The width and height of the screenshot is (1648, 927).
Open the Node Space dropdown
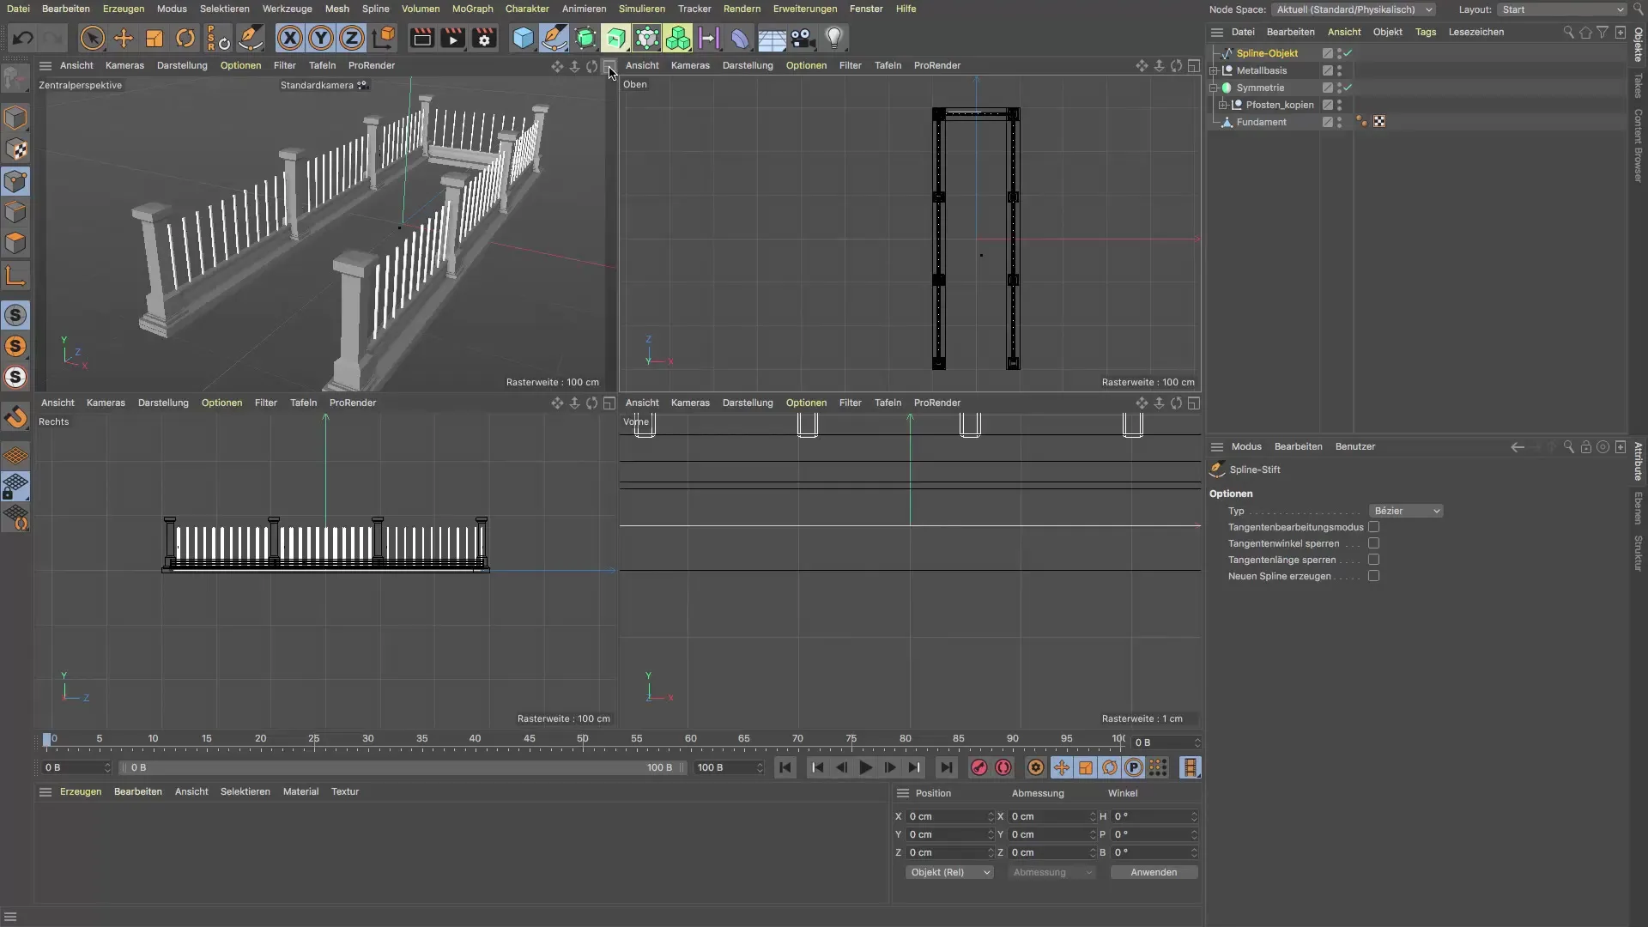[1354, 9]
